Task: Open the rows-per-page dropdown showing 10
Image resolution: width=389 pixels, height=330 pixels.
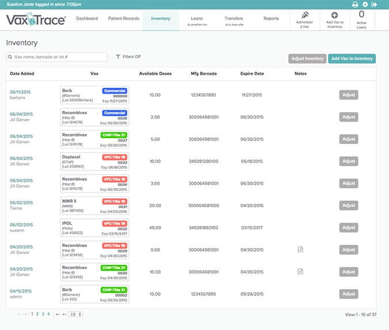Action: 75,314
